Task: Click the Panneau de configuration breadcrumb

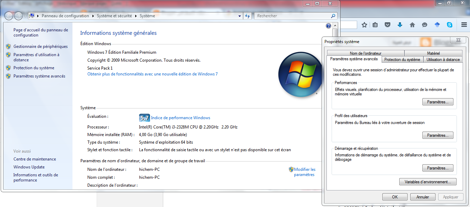Action: (65, 16)
